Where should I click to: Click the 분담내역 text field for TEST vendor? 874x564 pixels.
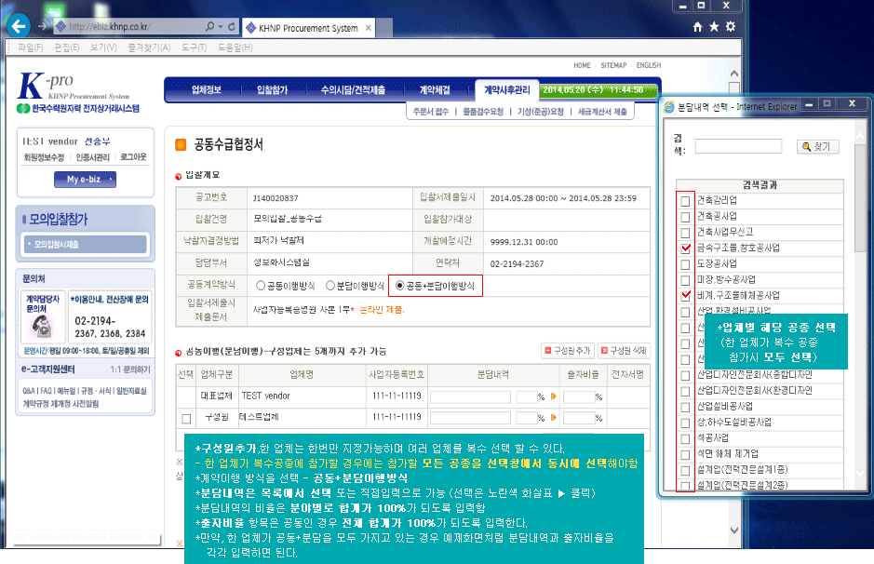click(470, 396)
